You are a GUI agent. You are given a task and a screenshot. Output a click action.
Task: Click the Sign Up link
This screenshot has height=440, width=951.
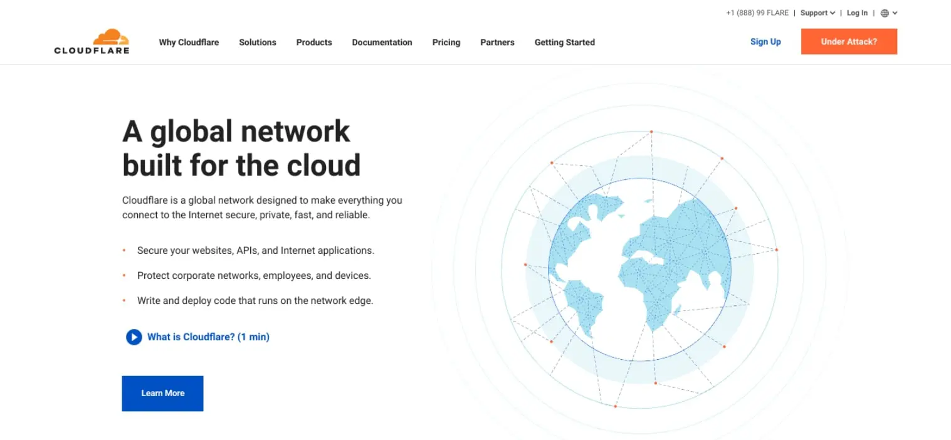765,42
